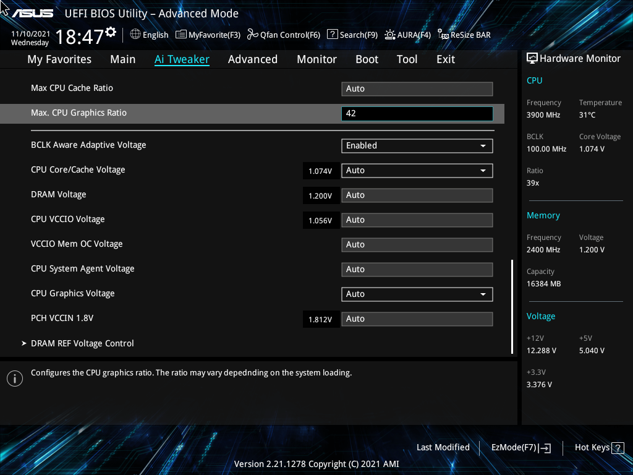This screenshot has height=475, width=633.
Task: Open the Tool tab
Action: (x=407, y=59)
